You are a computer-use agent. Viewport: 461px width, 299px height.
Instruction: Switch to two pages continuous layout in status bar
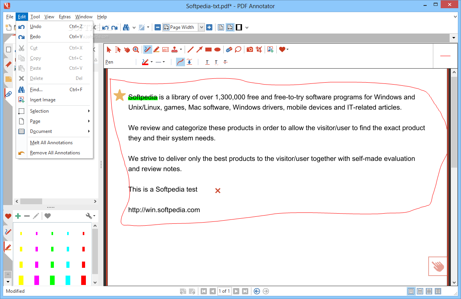tap(429, 291)
